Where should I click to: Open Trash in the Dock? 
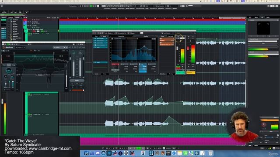[x=211, y=153]
